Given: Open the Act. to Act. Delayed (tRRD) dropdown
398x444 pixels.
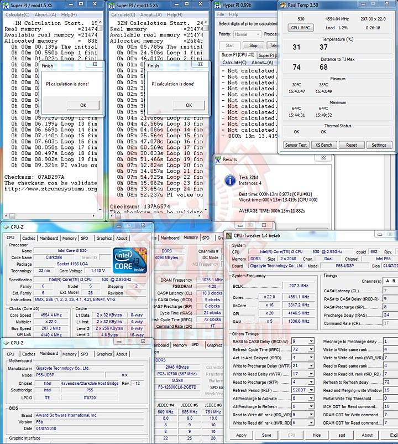Looking at the screenshot, I should (311, 358).
